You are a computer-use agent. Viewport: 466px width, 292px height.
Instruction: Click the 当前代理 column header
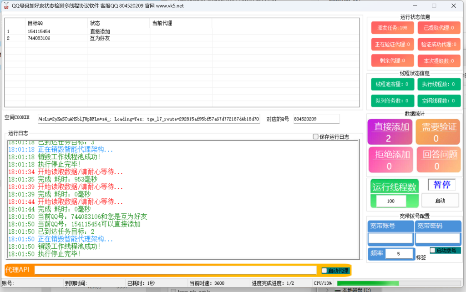click(x=181, y=23)
